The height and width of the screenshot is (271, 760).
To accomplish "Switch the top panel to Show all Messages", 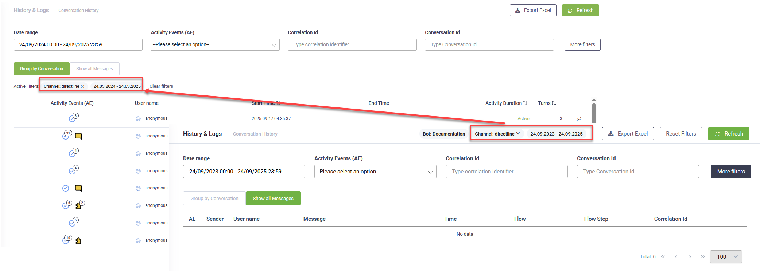I will coord(94,69).
